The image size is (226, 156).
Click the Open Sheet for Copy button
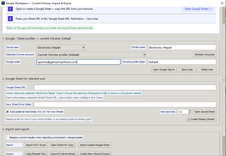pos(62,145)
